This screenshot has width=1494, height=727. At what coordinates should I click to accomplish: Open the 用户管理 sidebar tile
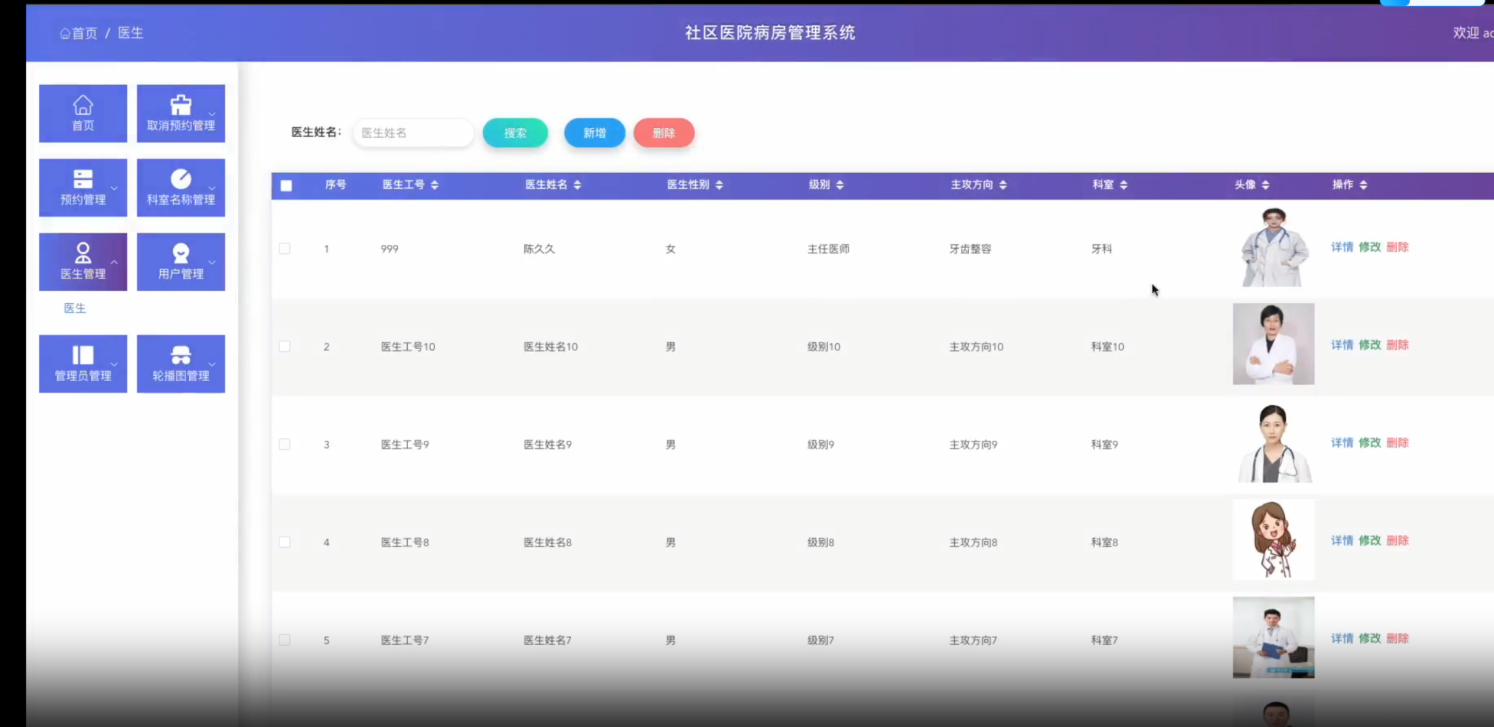(x=181, y=262)
